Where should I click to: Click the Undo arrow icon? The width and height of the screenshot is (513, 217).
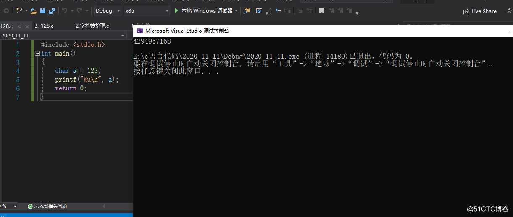[x=64, y=11]
